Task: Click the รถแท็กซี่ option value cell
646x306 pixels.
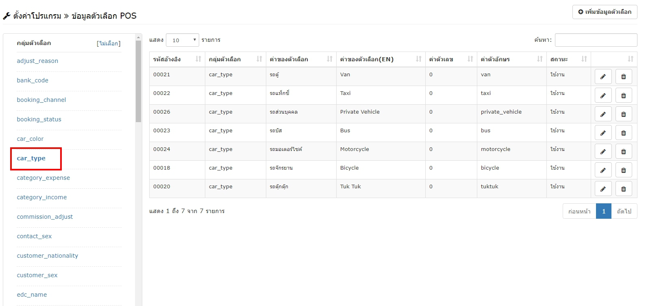Action: [301, 95]
